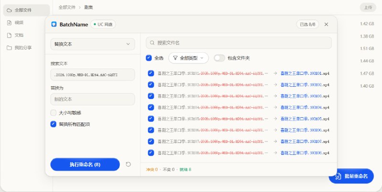Image resolution: width=382 pixels, height=192 pixels.
Task: Close the BatchName dialog
Action: coord(326,24)
